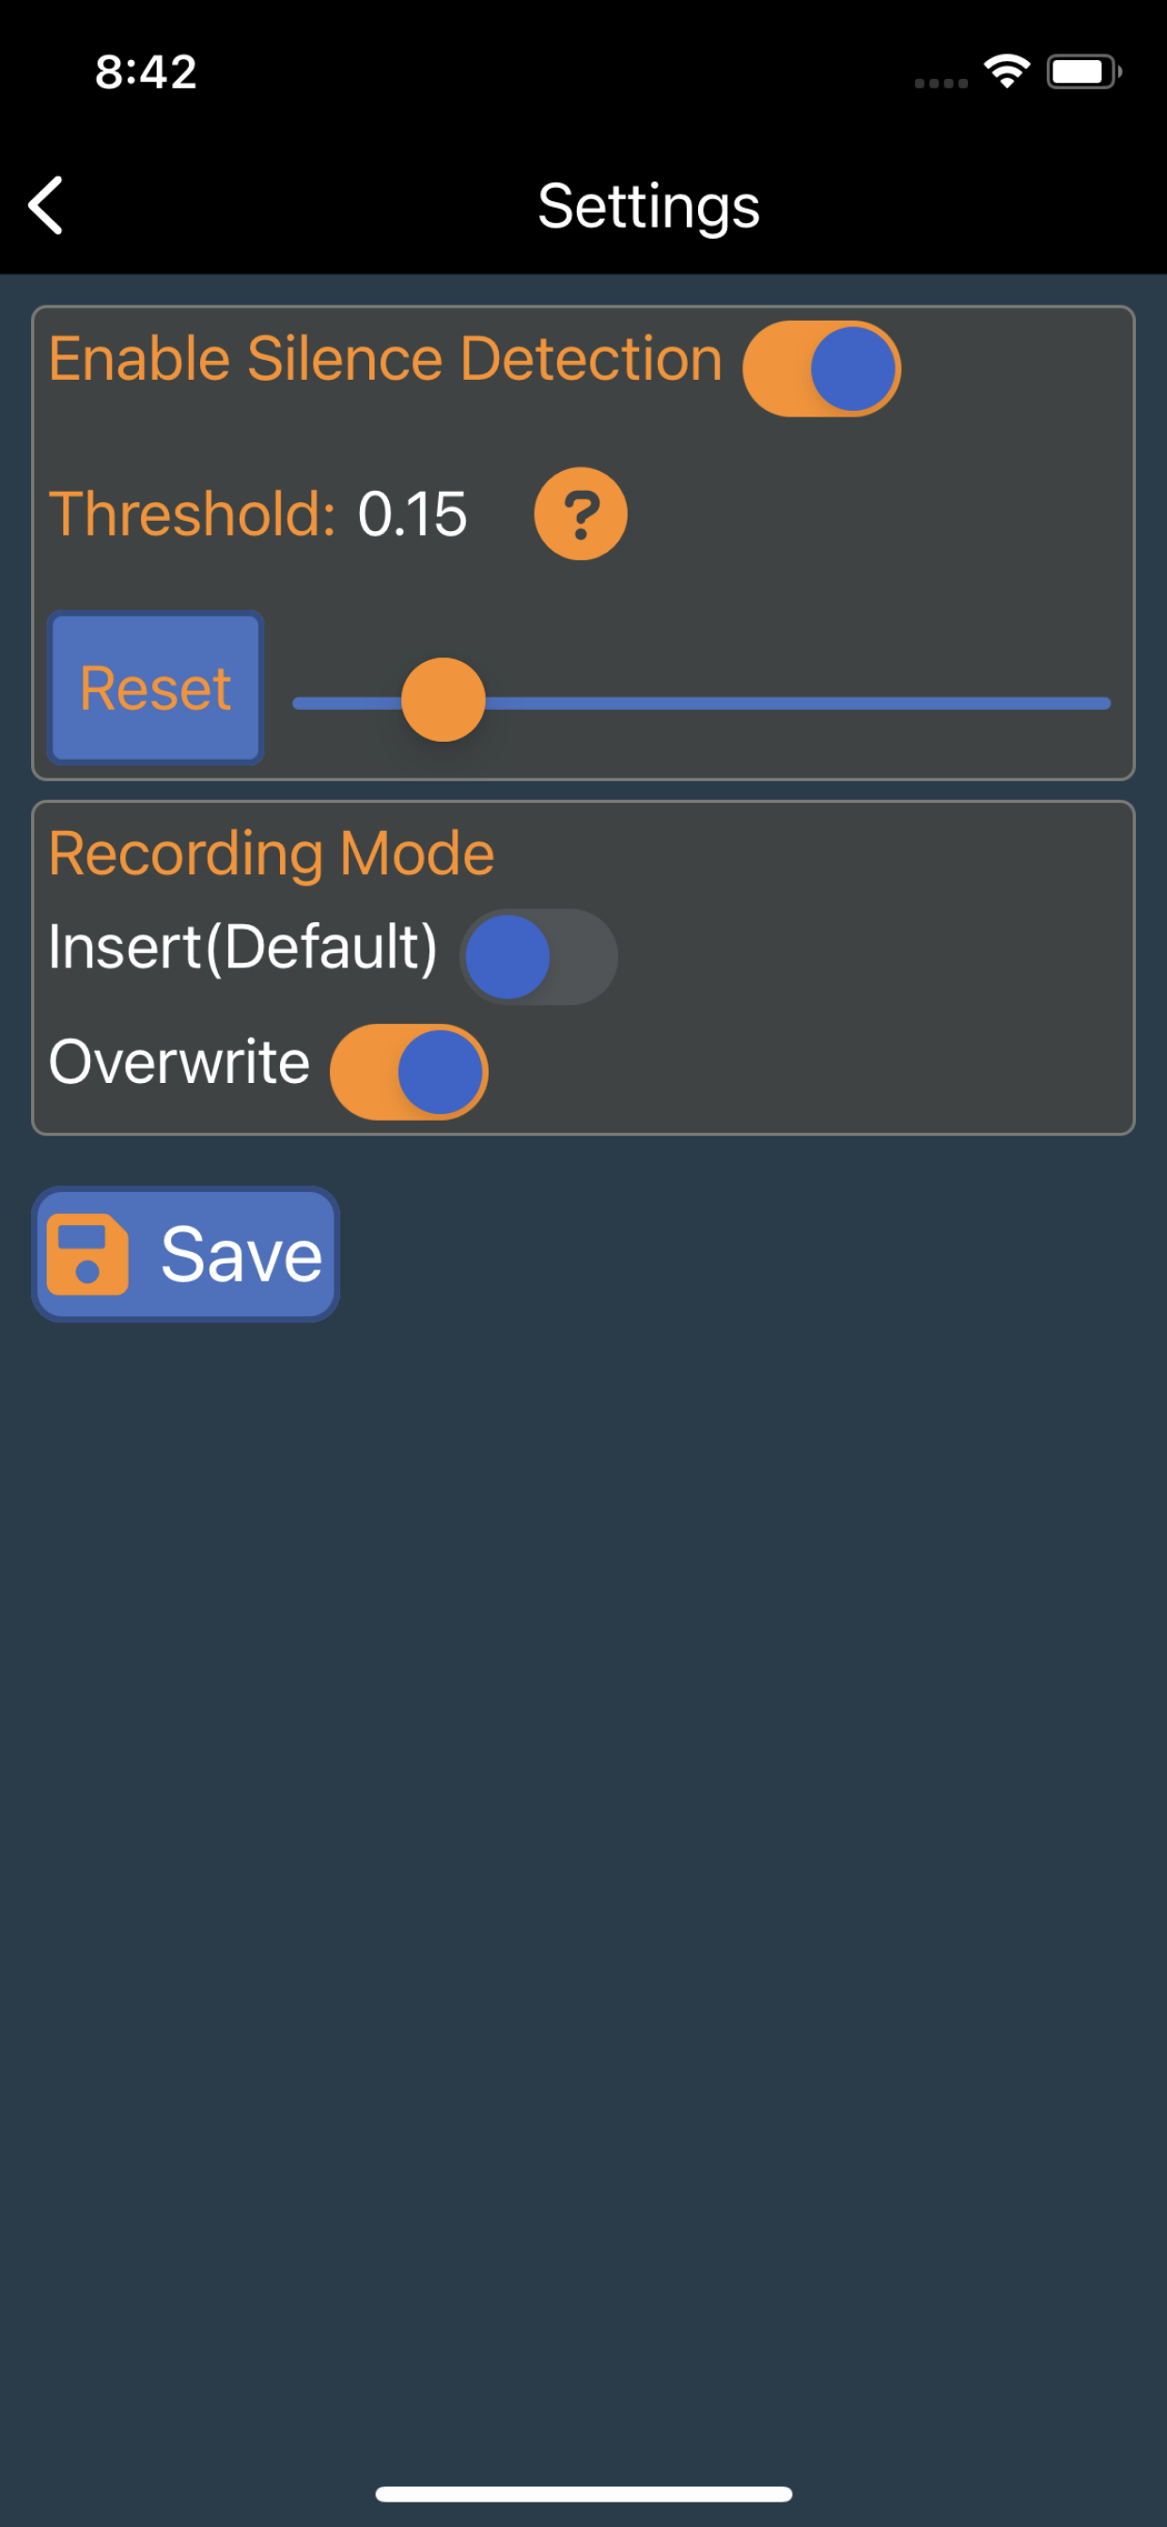
Task: Tap the cellular signal dots indicator
Action: coord(941,84)
